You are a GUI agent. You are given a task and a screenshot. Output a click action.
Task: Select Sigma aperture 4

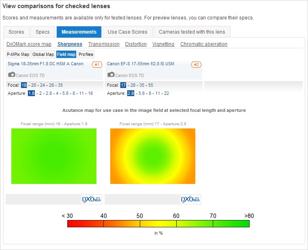tap(57, 93)
